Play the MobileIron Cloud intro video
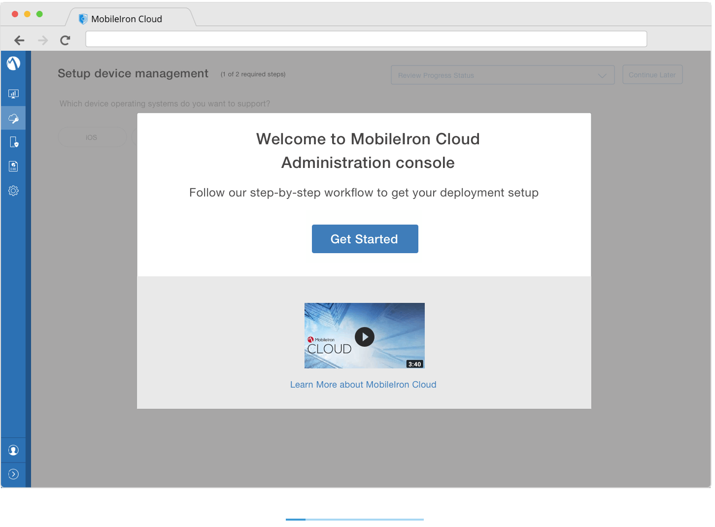This screenshot has width=715, height=527. click(x=365, y=336)
